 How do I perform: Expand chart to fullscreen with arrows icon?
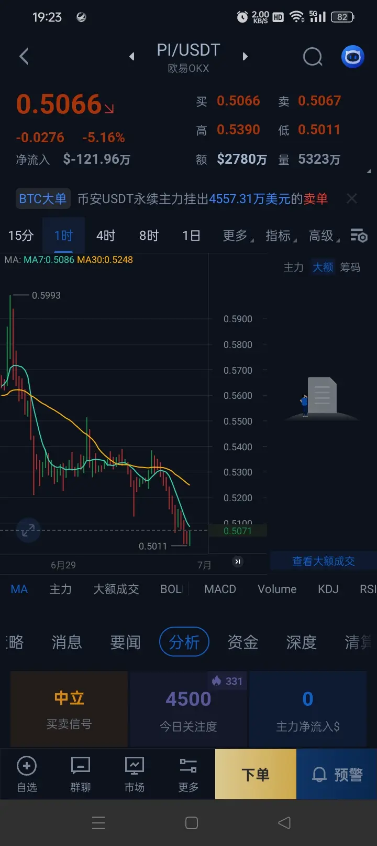(x=28, y=530)
